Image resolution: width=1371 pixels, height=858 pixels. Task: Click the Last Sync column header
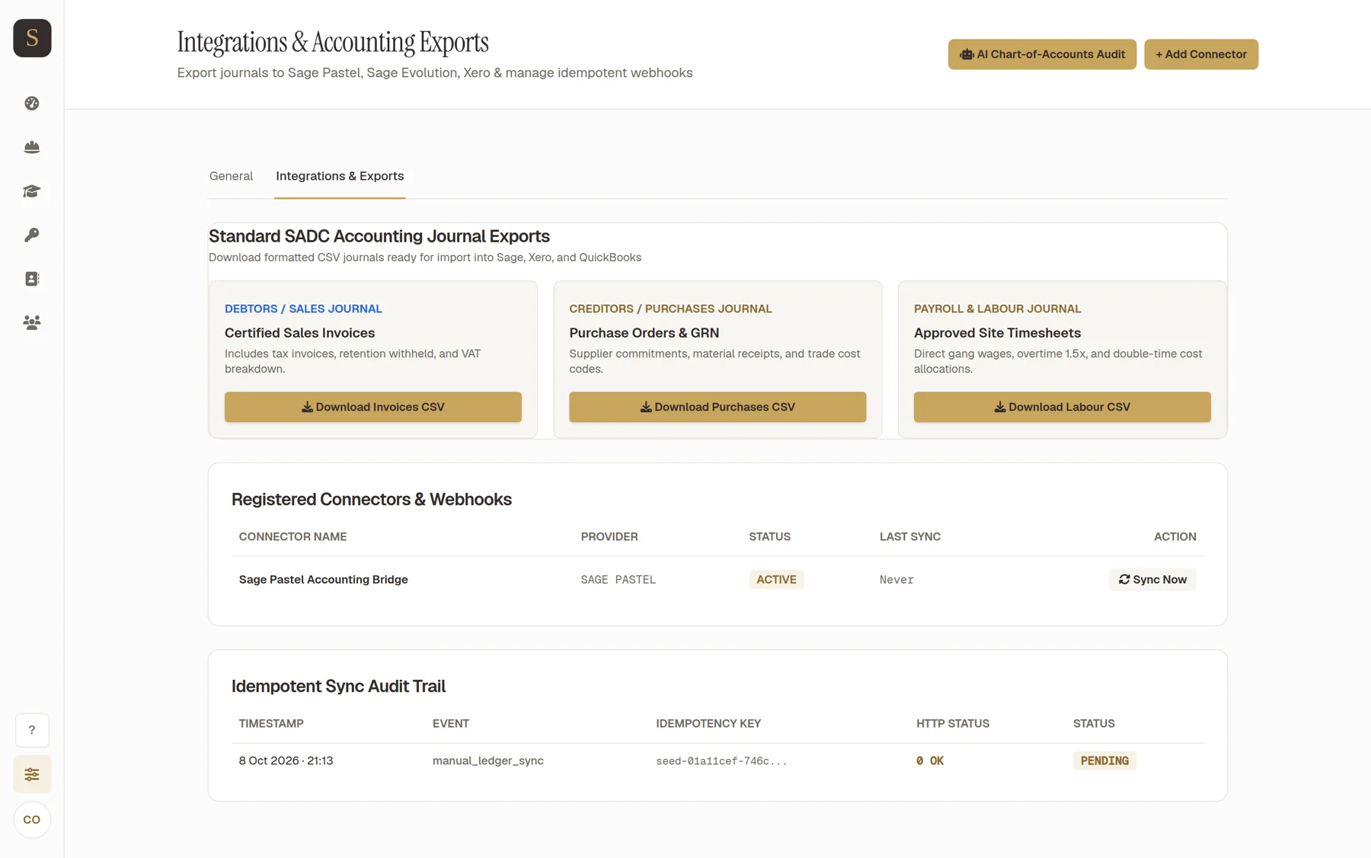(909, 536)
